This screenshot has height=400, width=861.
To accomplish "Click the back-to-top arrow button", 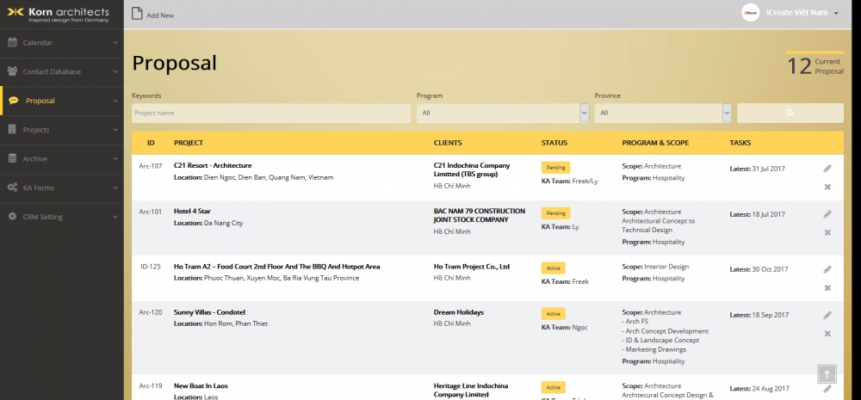I will (827, 373).
